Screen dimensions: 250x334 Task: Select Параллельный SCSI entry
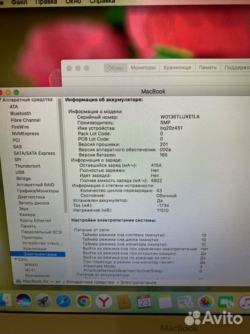pos(42,232)
